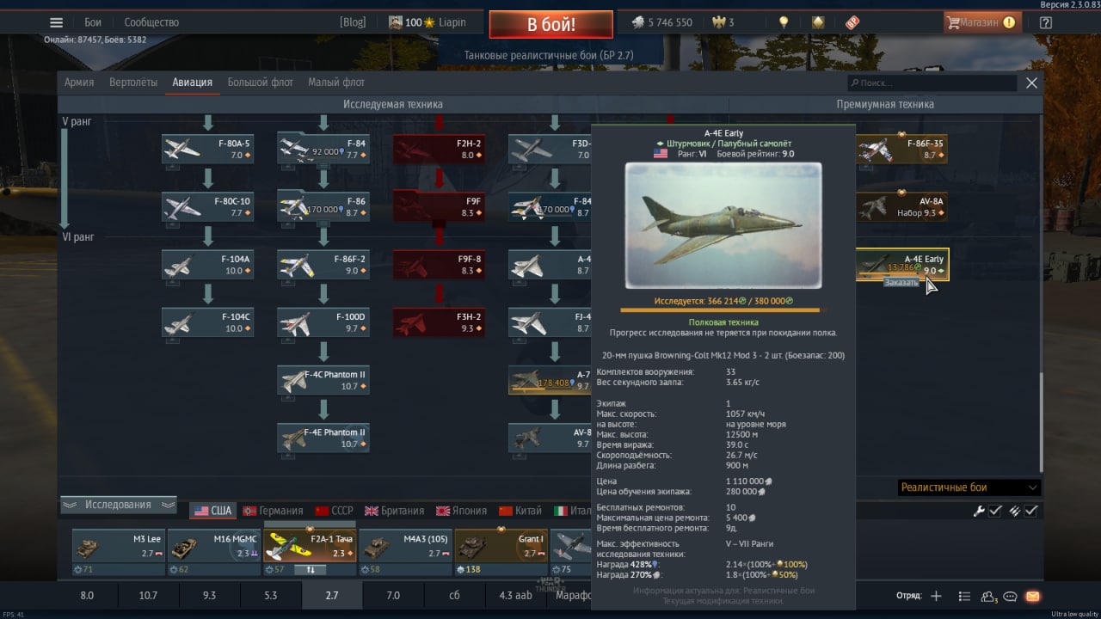Open crew 71 under M3 Lee

click(x=84, y=569)
